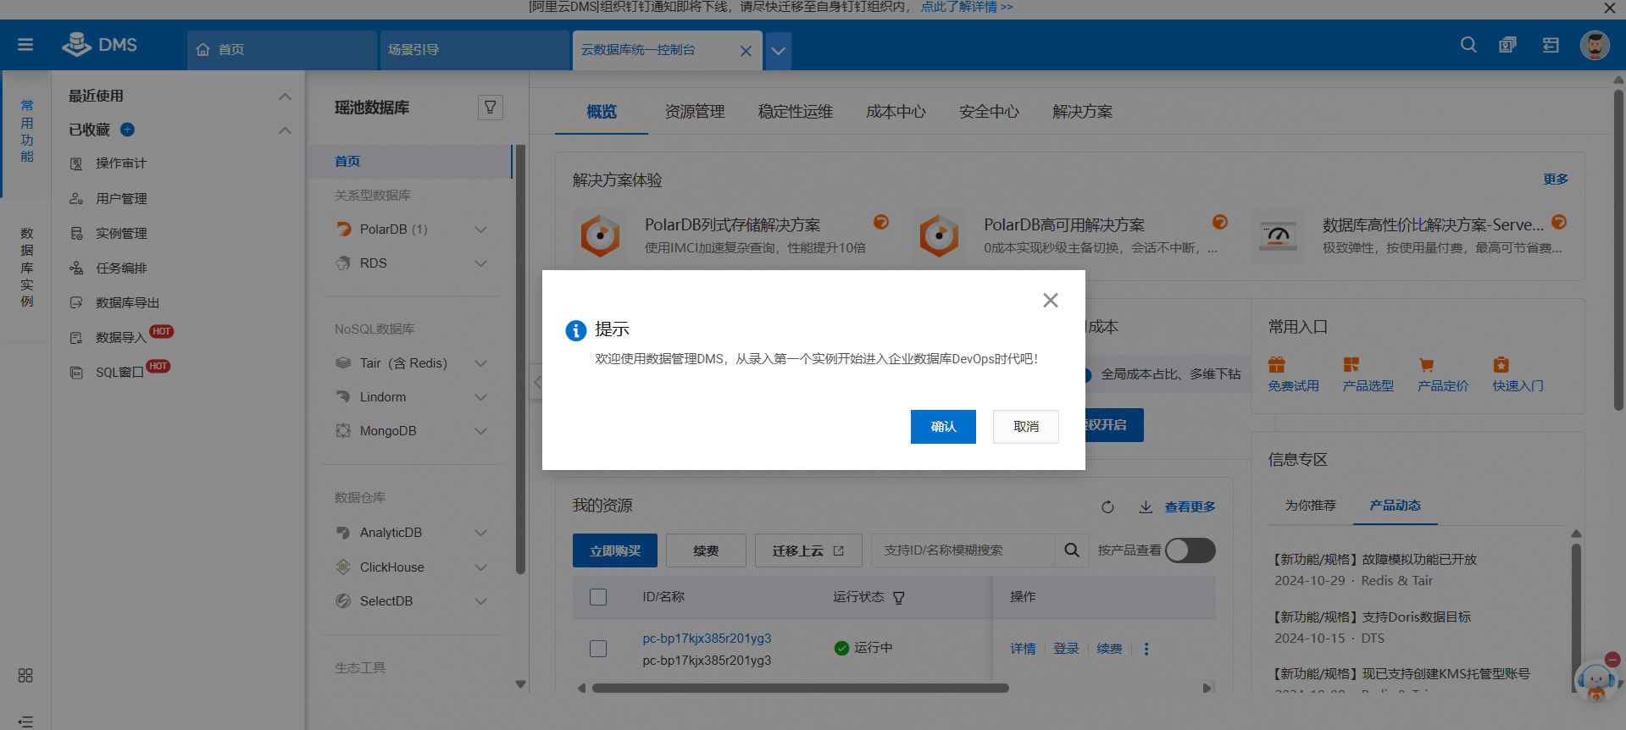The width and height of the screenshot is (1626, 730).
Task: Click the user avatar icon
Action: click(1595, 45)
